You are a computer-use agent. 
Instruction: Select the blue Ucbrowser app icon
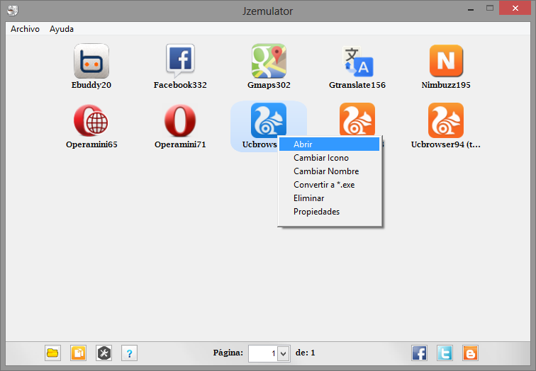(x=269, y=120)
